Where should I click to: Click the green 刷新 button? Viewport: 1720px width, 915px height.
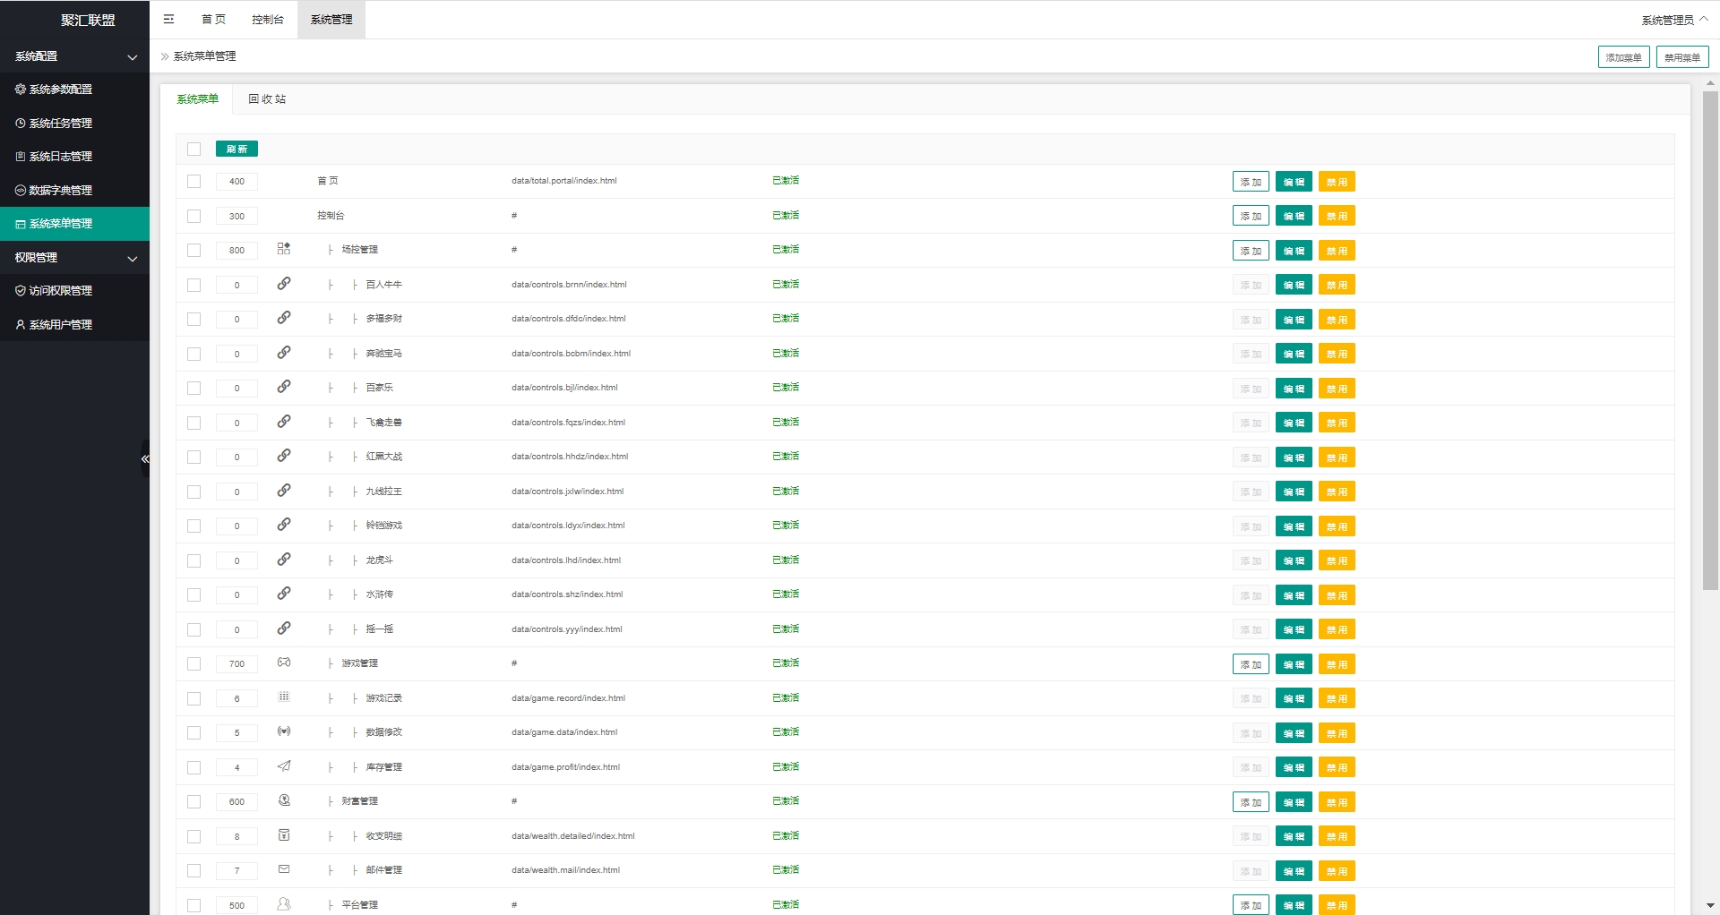tap(236, 149)
